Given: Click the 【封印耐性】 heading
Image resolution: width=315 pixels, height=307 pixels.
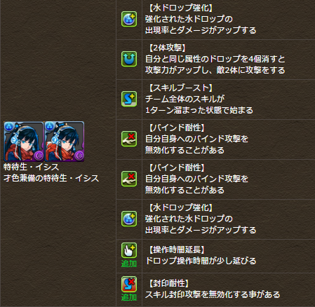Looking at the screenshot, I should point(168,283).
